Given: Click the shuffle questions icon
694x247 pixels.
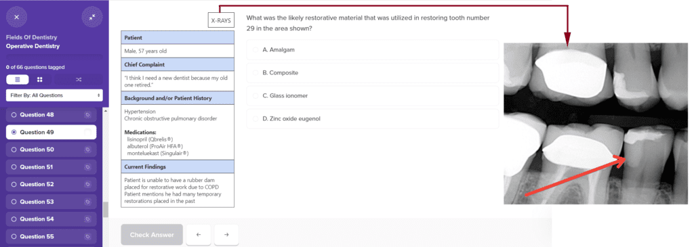Looking at the screenshot, I should 79,80.
